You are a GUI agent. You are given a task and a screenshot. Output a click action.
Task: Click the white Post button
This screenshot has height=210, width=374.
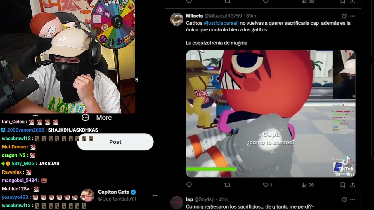click(x=115, y=142)
